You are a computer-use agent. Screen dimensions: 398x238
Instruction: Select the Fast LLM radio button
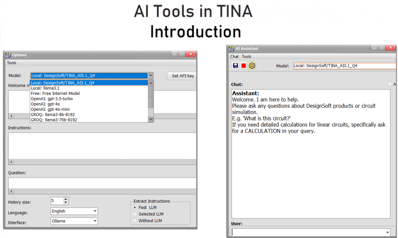[x=135, y=208]
